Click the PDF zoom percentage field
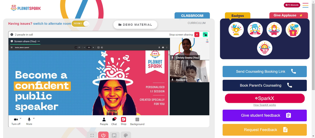 (x=89, y=47)
